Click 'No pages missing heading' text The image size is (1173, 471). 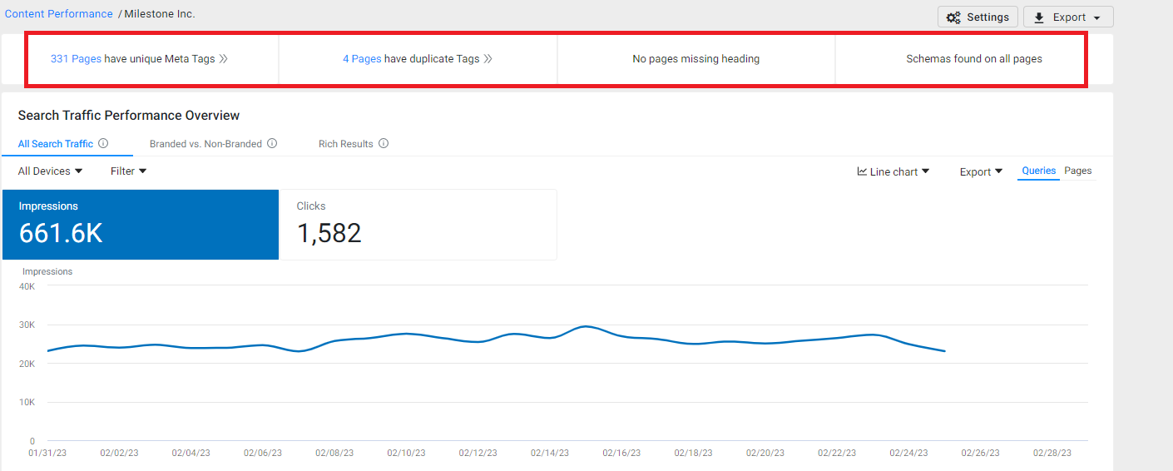[696, 59]
